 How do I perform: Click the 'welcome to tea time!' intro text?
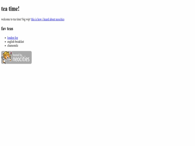pos(12,19)
